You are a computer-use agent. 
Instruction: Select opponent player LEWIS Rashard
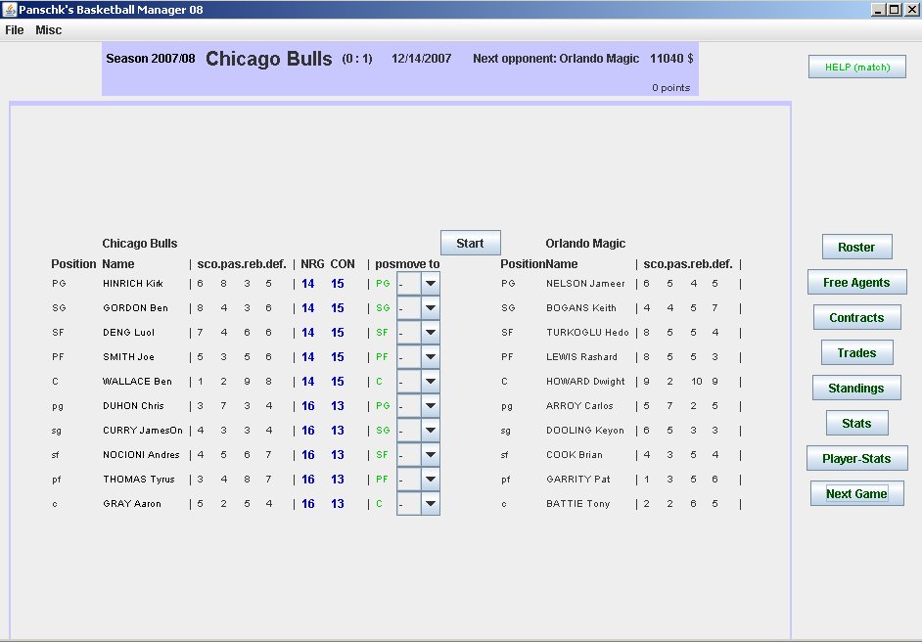coord(581,357)
